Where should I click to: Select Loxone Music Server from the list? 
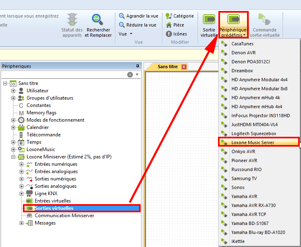pos(252,142)
